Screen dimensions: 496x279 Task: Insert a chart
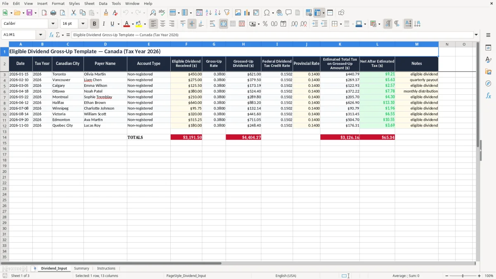pyautogui.click(x=247, y=13)
